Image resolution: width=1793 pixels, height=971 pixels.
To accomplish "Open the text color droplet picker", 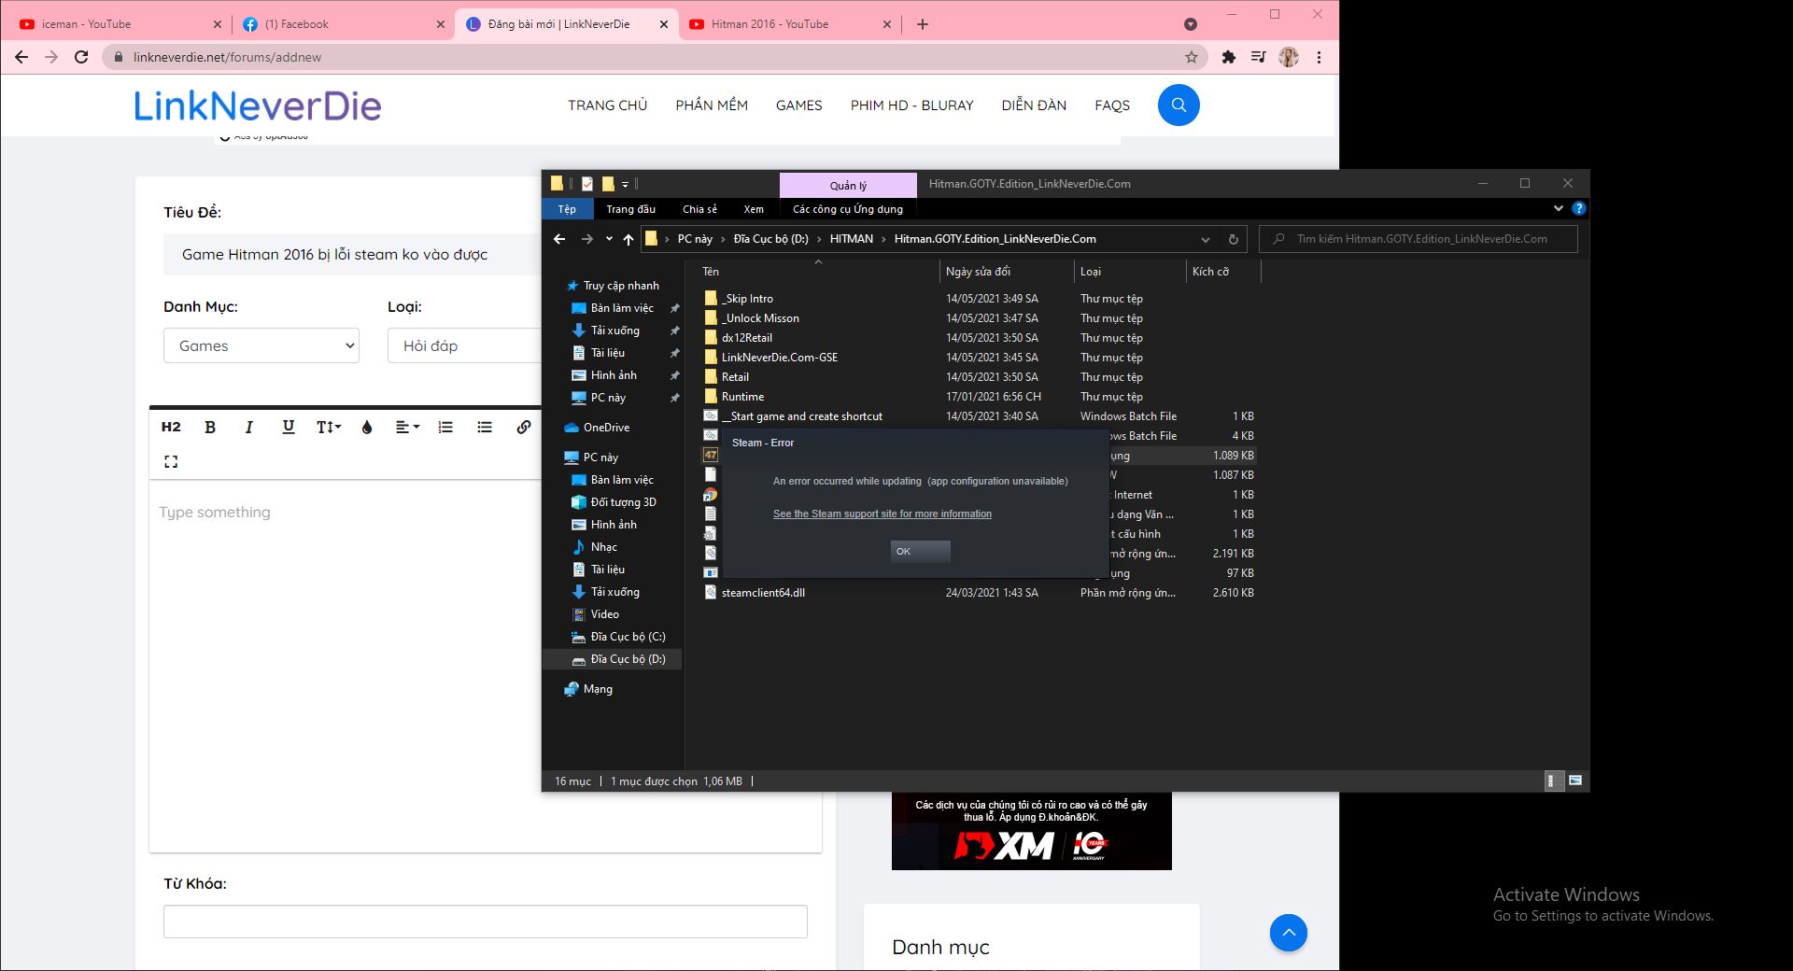I will (367, 427).
